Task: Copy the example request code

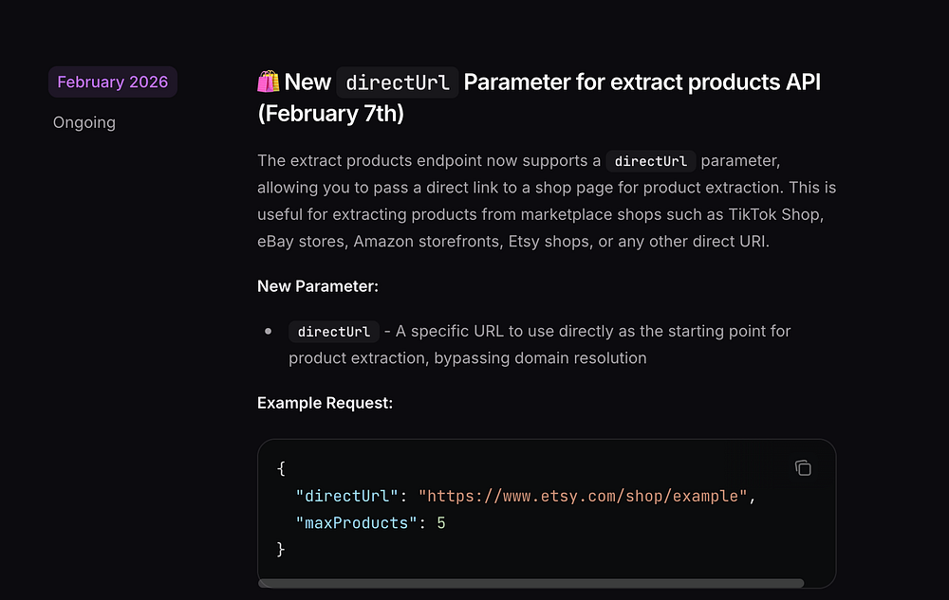Action: [803, 468]
